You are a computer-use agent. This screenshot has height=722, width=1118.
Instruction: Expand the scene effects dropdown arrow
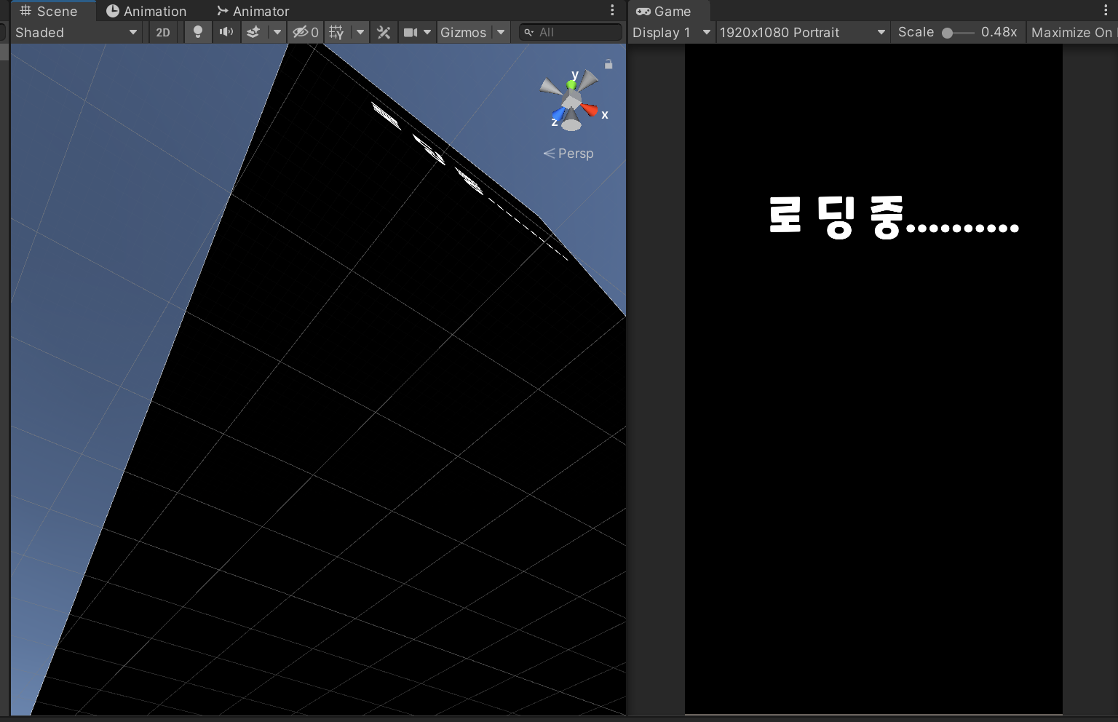click(277, 32)
